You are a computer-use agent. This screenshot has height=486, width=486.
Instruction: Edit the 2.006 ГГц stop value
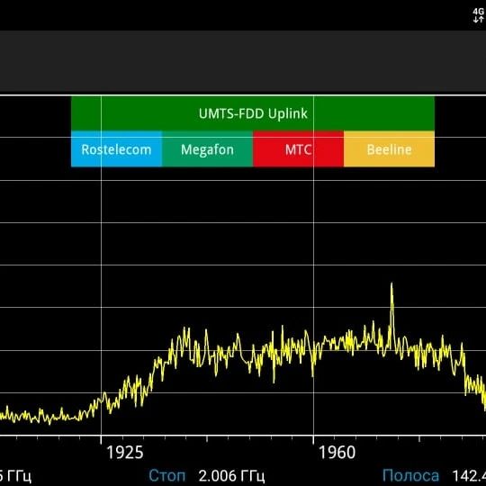(231, 475)
